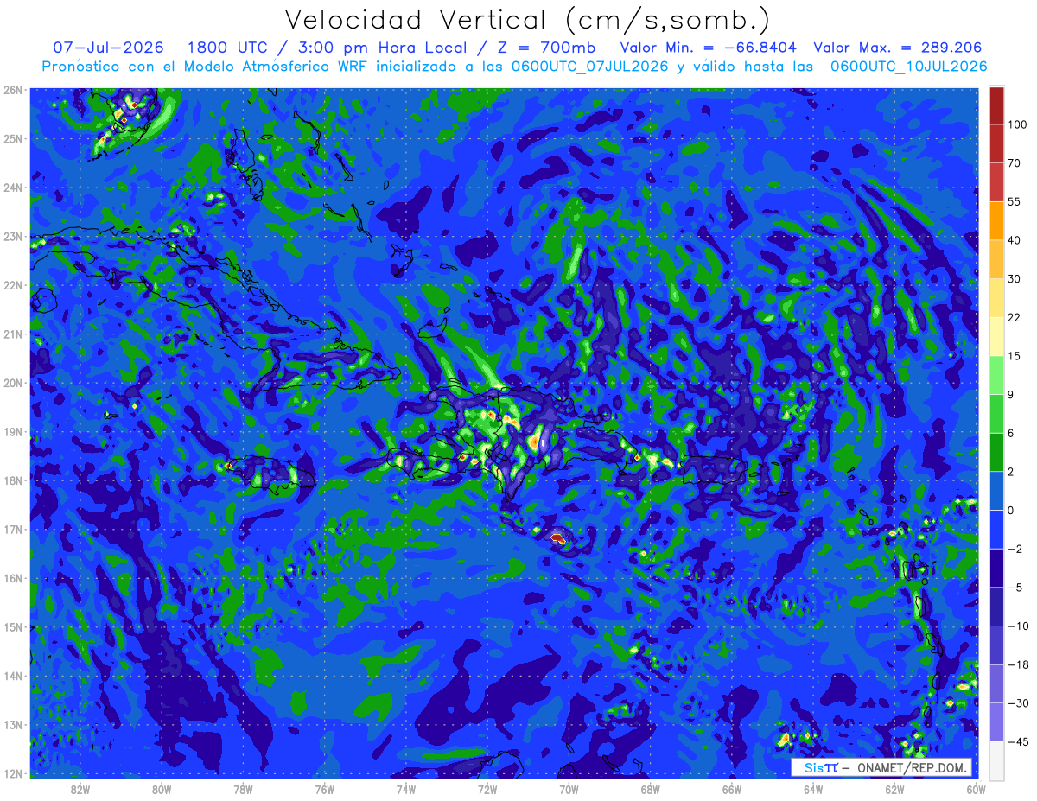This screenshot has width=1037, height=801.
Task: Pick the orange swatch between 55 and 40
Action: click(x=997, y=220)
